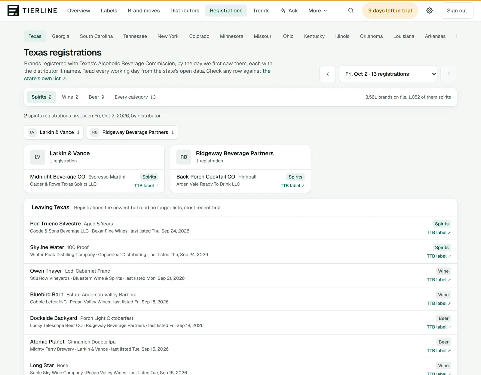
Task: Go to the previous registration day arrow
Action: 328,74
